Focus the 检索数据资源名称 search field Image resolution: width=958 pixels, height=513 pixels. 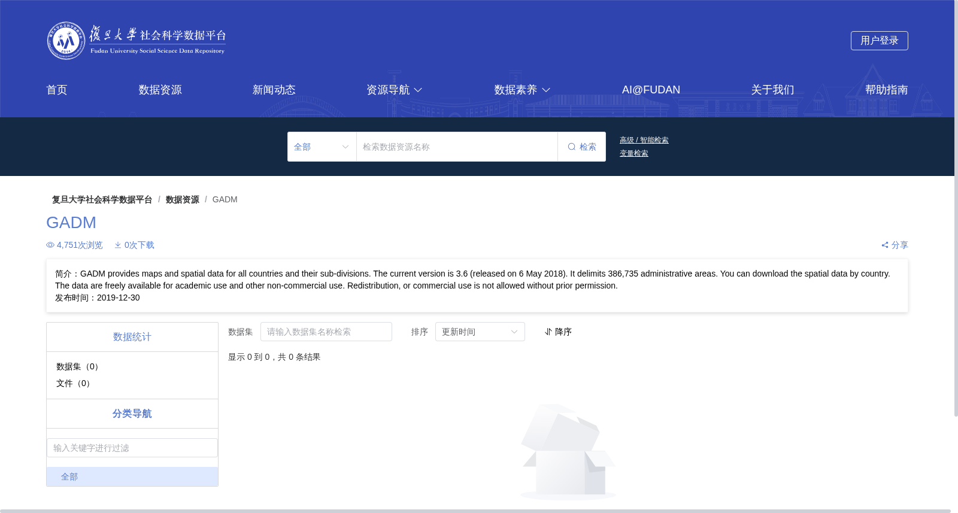457,147
